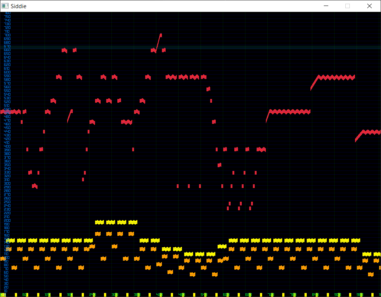Select the long red vibrato note at 490
This screenshot has height=297, width=381.
(290, 112)
